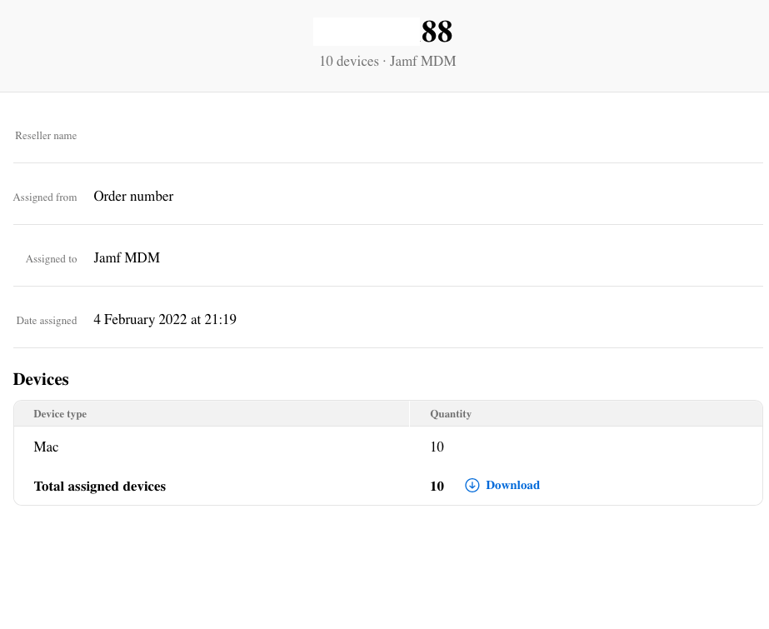
Task: Click the 'Assigned from' label
Action: (x=45, y=197)
